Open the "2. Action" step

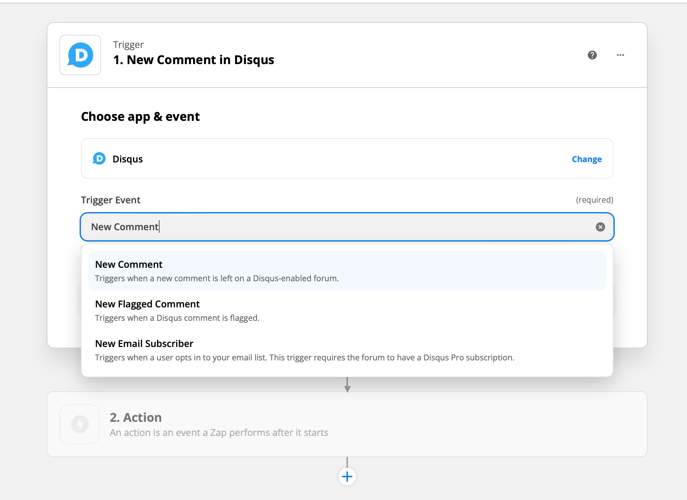click(136, 417)
